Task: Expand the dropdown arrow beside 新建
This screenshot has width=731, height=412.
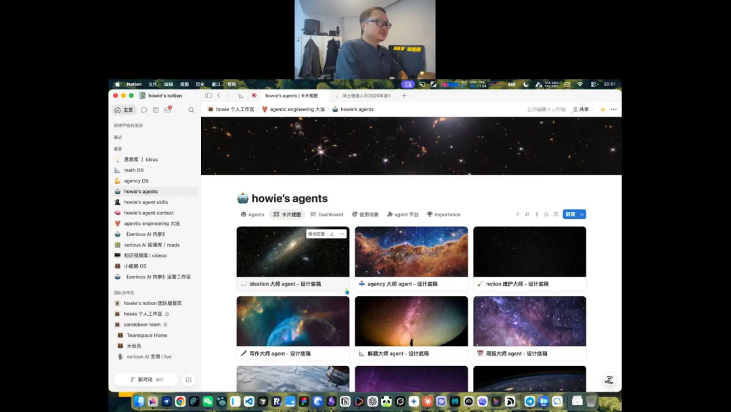Action: click(582, 215)
